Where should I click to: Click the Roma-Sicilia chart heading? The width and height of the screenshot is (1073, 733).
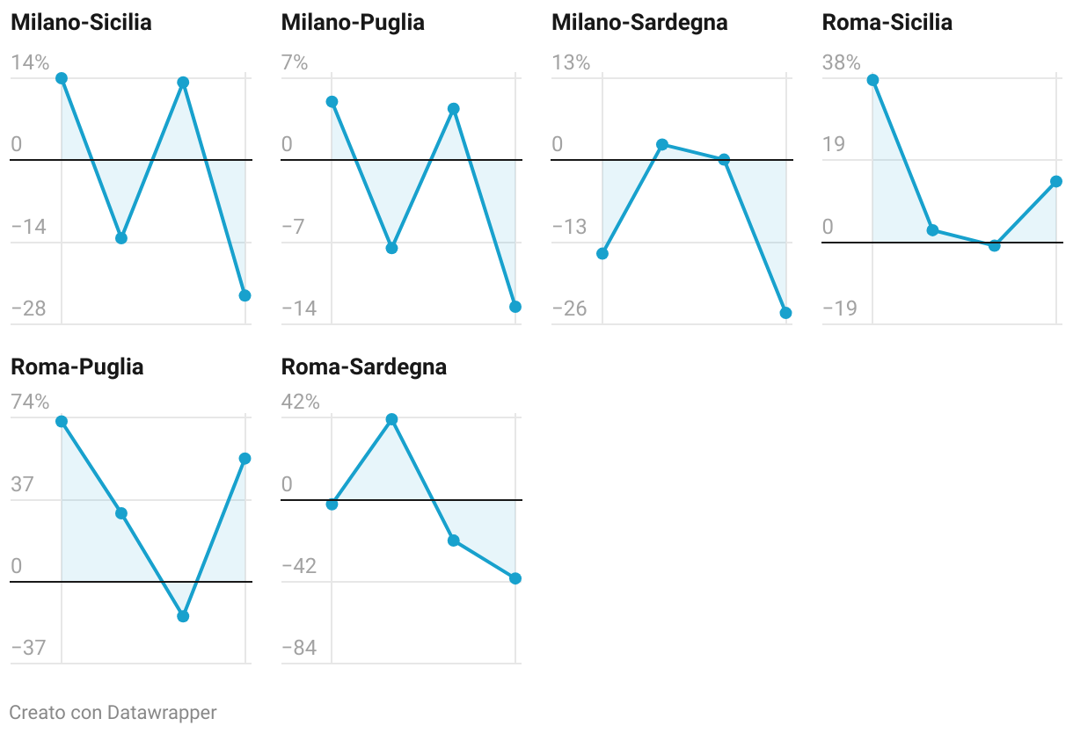pos(887,23)
